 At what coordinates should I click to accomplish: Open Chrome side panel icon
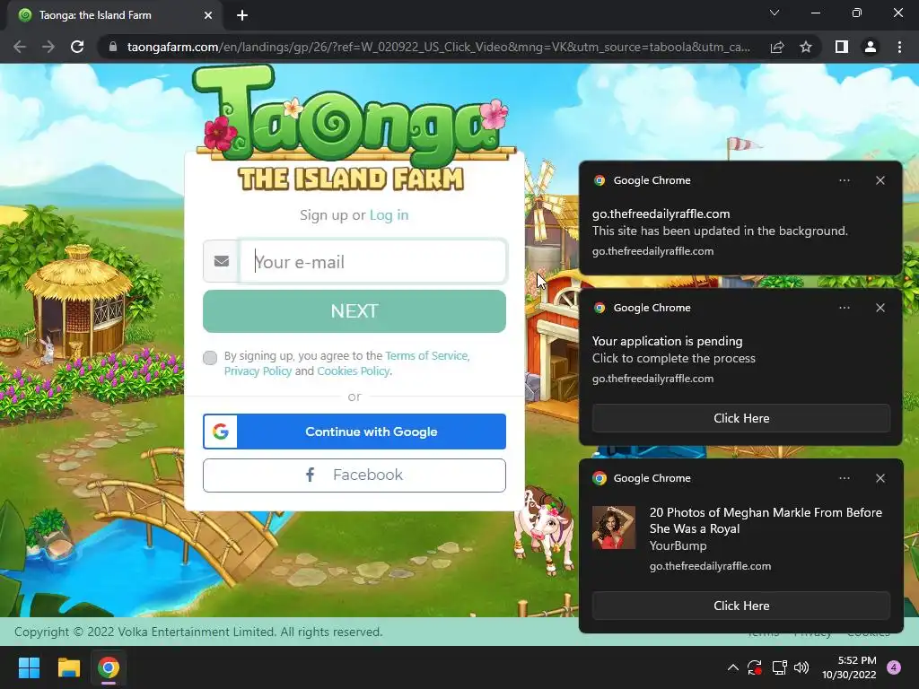click(842, 47)
